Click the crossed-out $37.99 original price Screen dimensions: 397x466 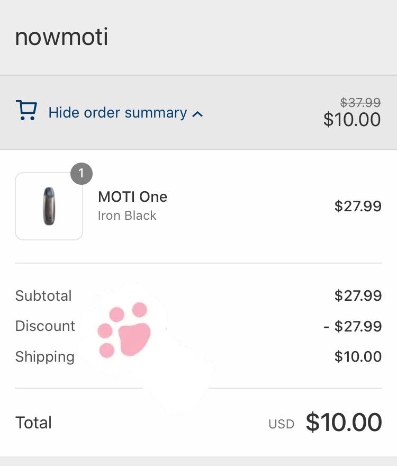click(x=360, y=102)
